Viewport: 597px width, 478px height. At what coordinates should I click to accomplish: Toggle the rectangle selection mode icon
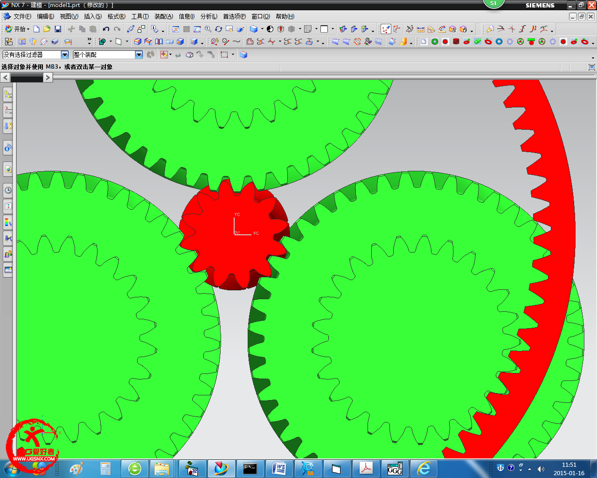click(x=224, y=55)
